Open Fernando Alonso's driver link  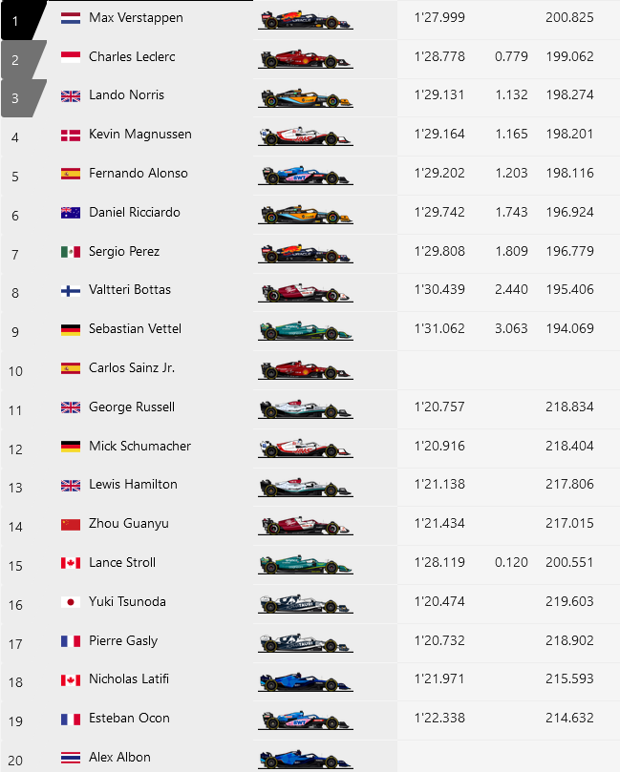(138, 174)
